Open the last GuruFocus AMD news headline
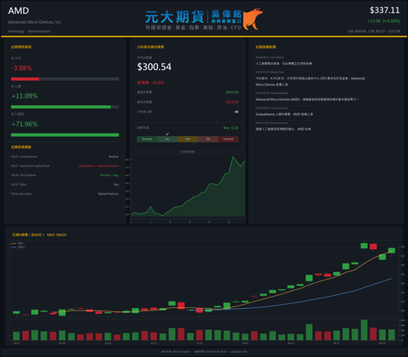The height and width of the screenshot is (357, 408). click(283, 129)
